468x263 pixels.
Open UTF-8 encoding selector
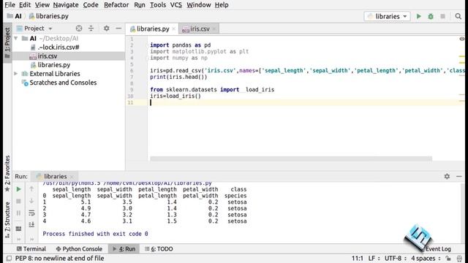pyautogui.click(x=396, y=258)
